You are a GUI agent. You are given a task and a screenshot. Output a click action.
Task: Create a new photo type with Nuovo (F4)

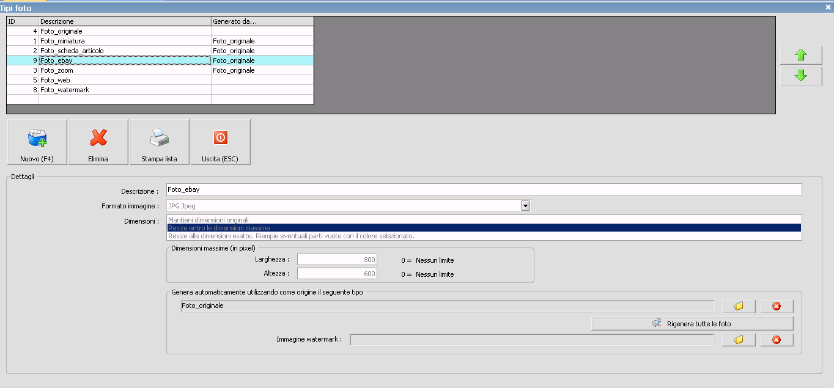pyautogui.click(x=37, y=142)
